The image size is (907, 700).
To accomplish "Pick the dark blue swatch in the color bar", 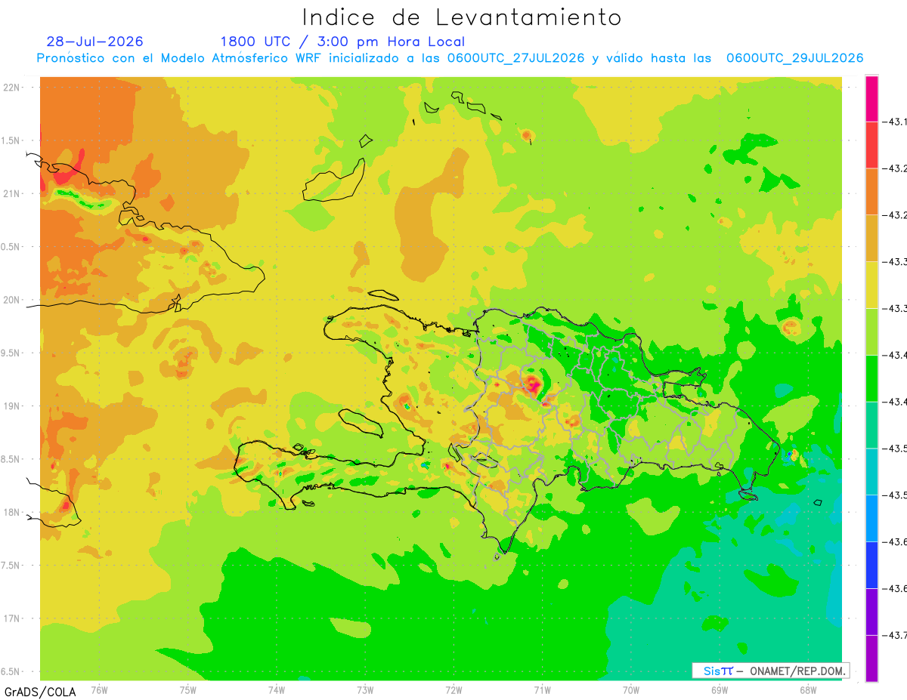I will (x=871, y=565).
